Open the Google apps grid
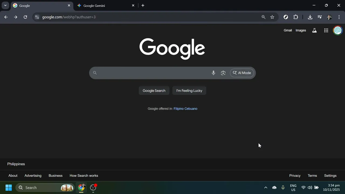 click(326, 30)
